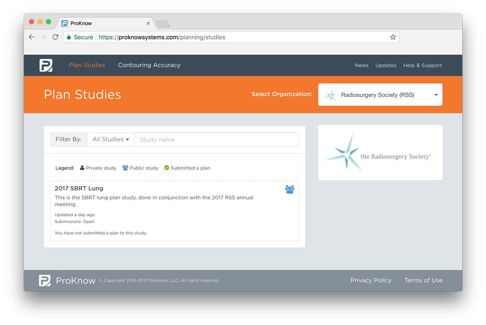The width and height of the screenshot is (486, 325).
Task: Click the 'Submissions: Open' text
Action: click(75, 222)
